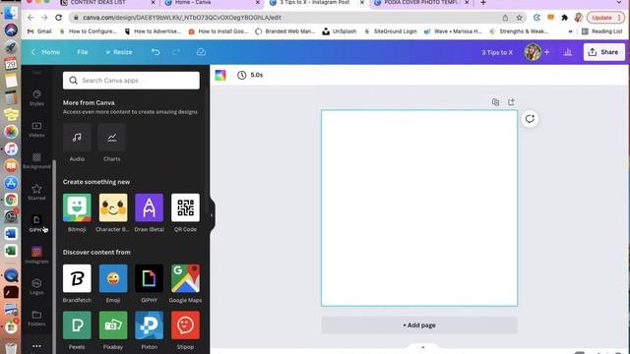Open a new browser tab
This screenshot has width=630, height=354.
(x=483, y=3)
